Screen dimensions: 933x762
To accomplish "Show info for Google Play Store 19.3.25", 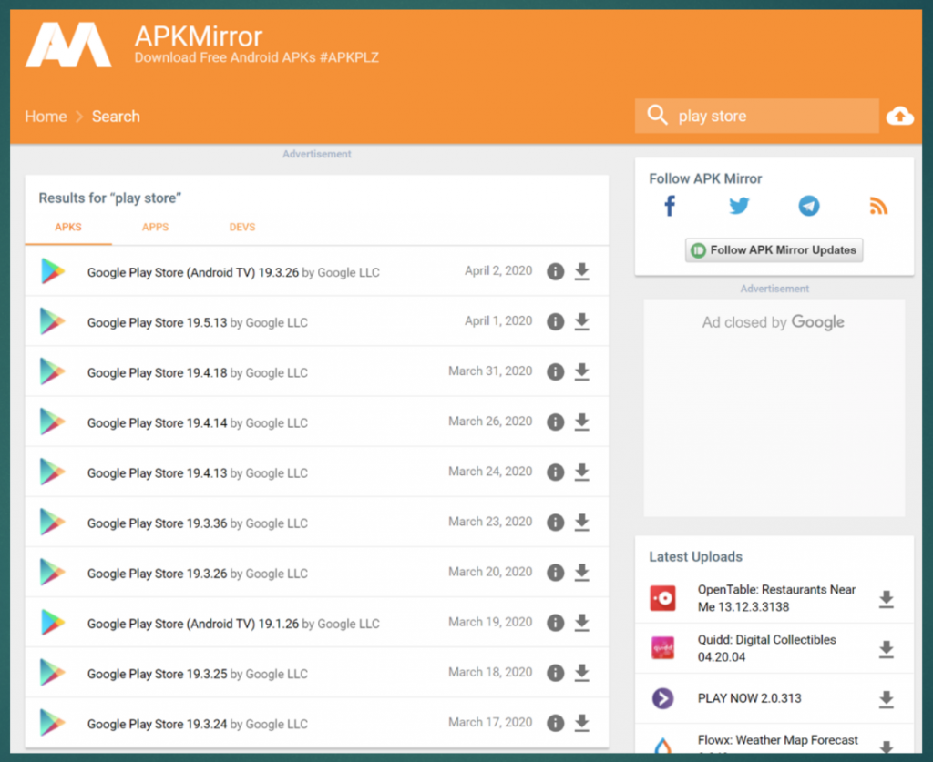I will [555, 673].
